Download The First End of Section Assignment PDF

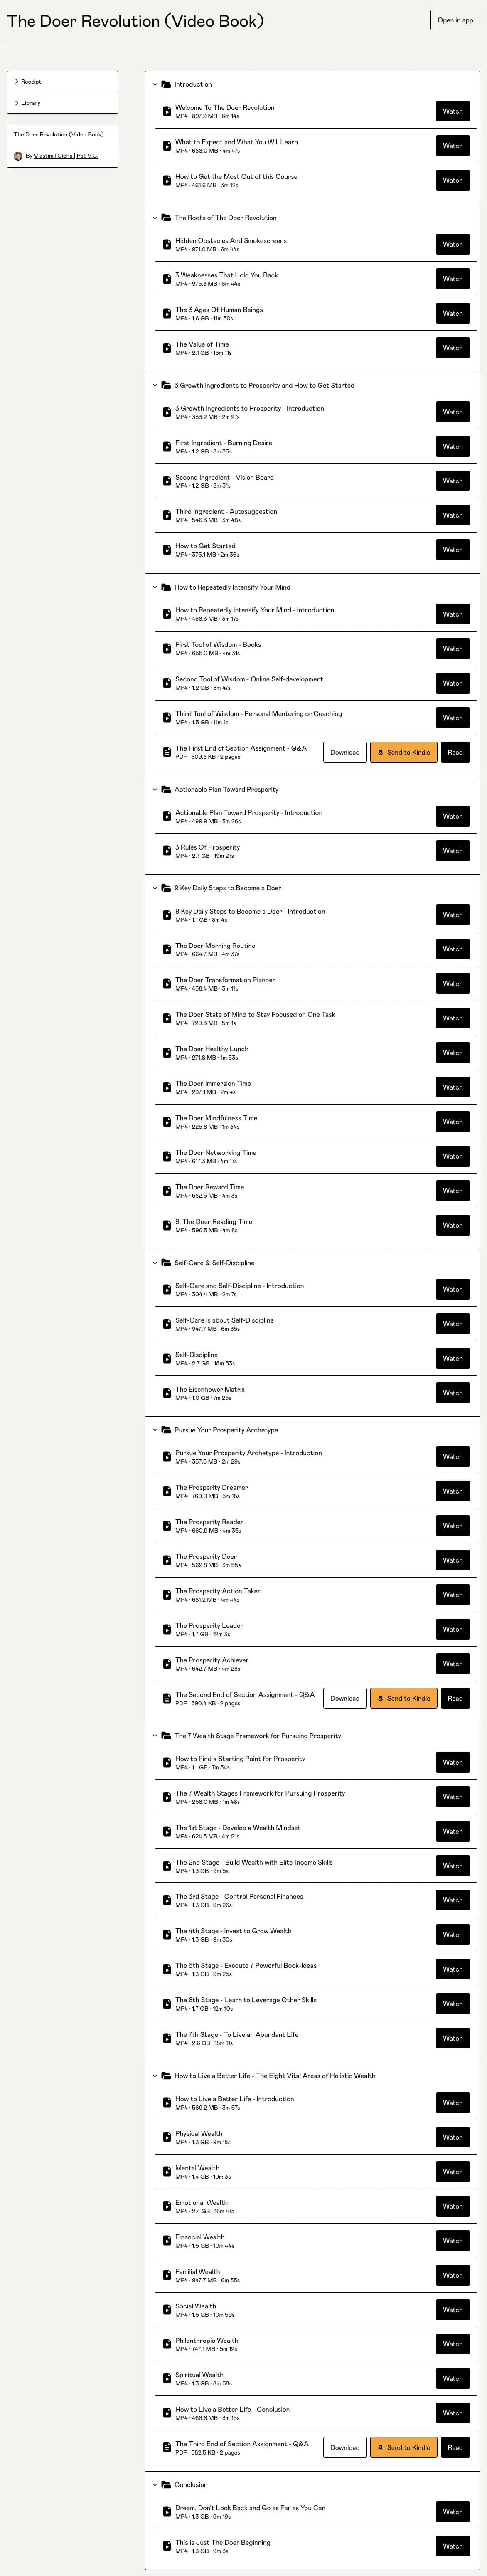(344, 752)
